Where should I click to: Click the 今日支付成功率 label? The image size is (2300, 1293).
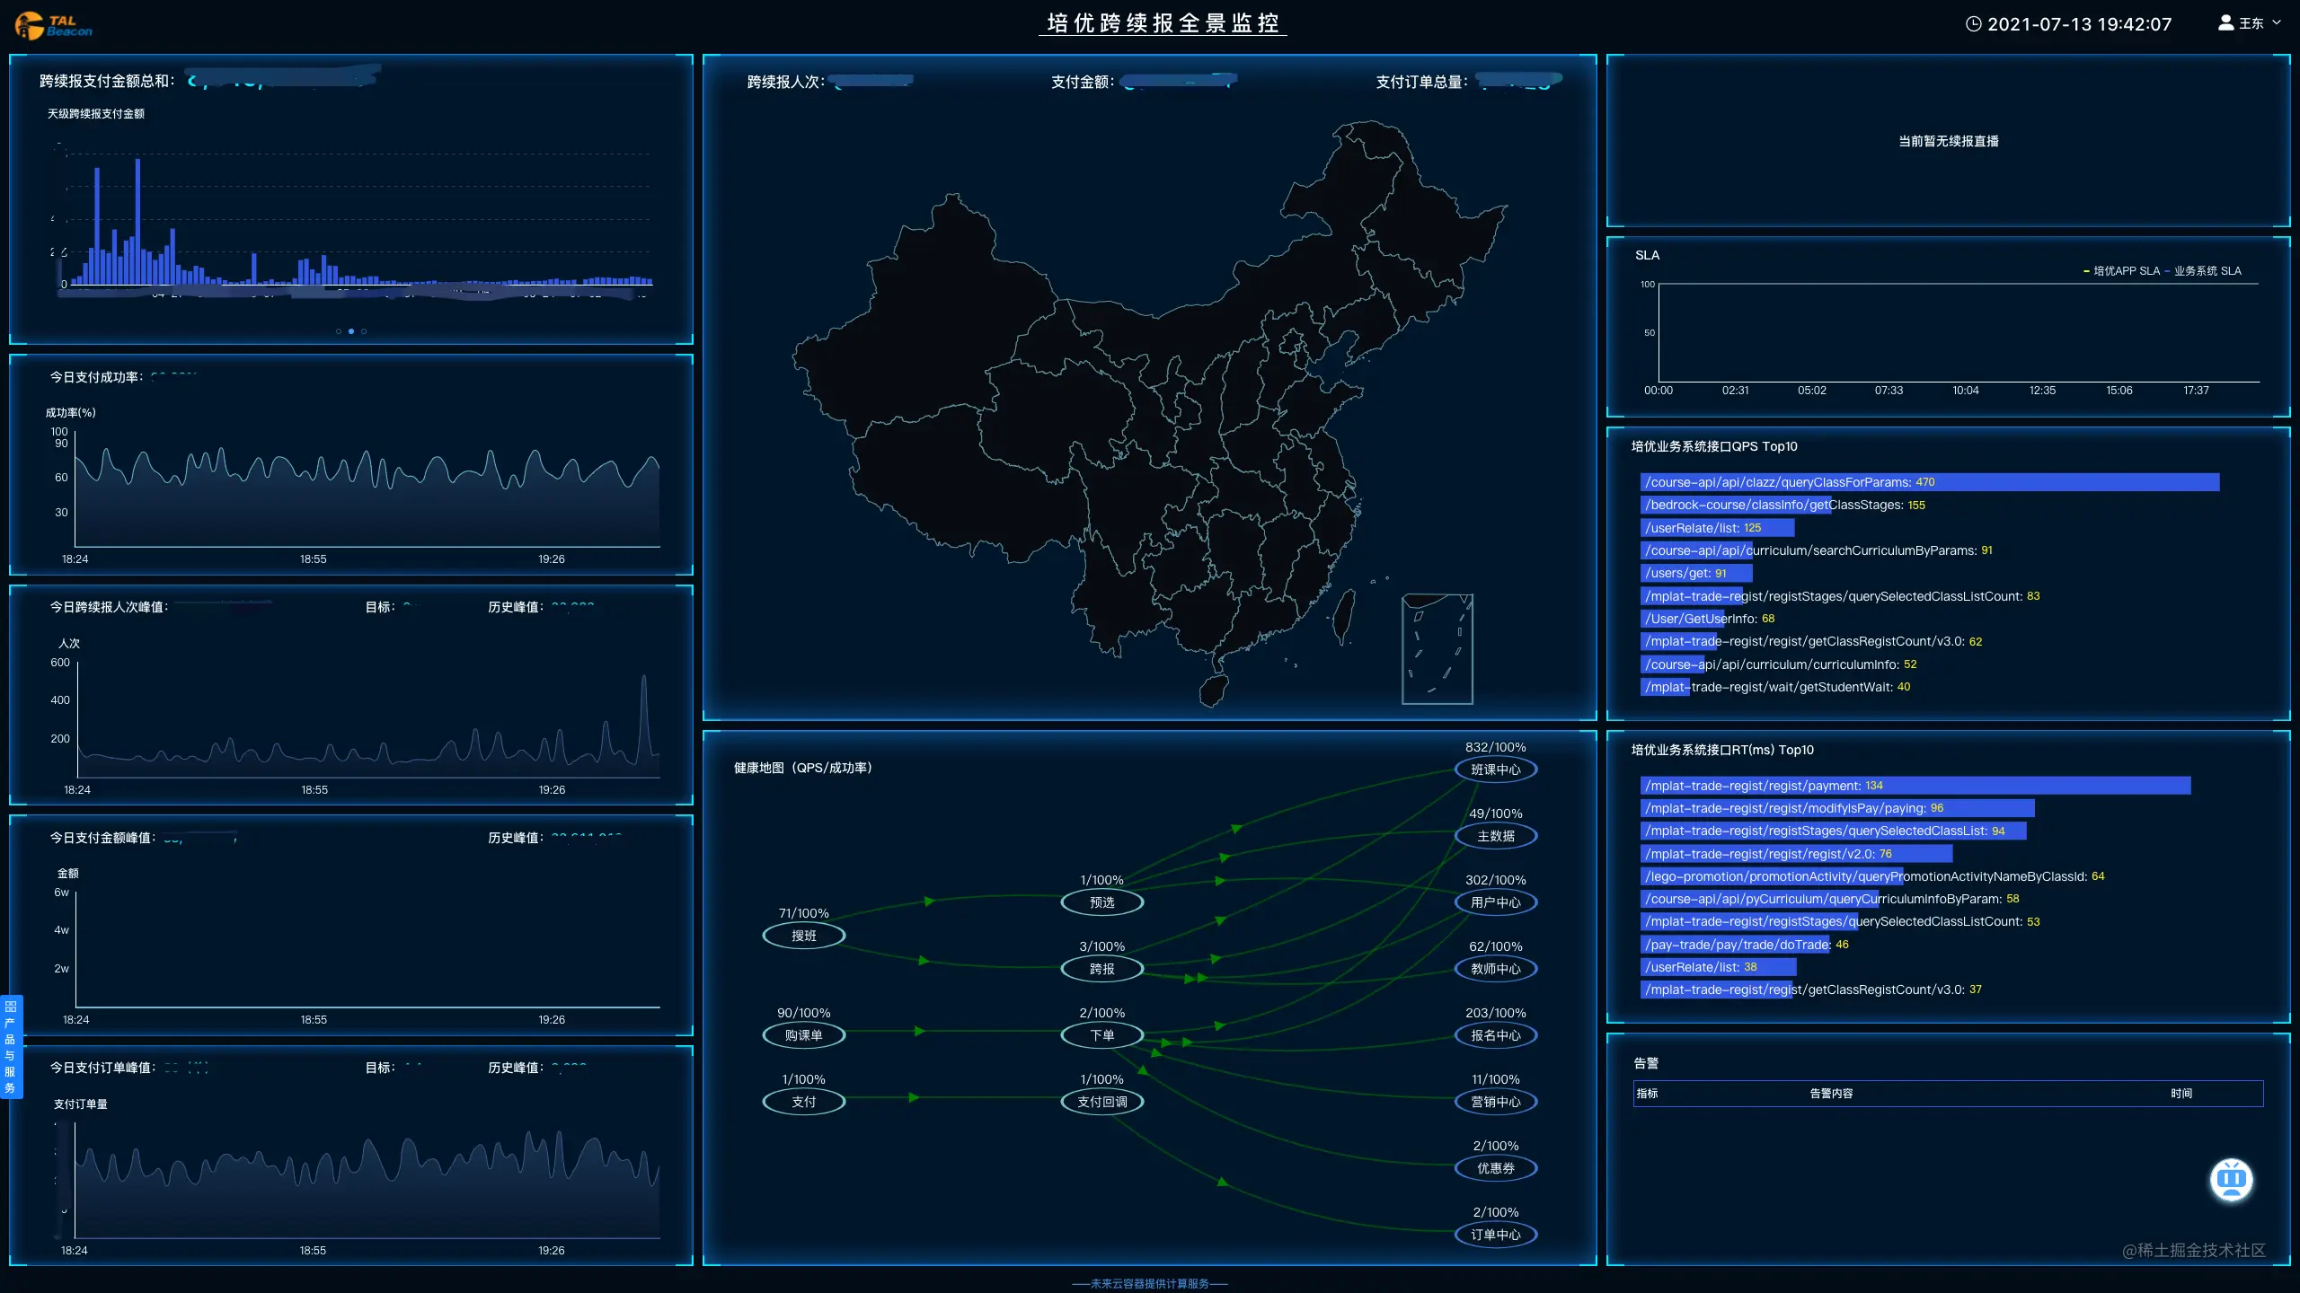tap(94, 377)
